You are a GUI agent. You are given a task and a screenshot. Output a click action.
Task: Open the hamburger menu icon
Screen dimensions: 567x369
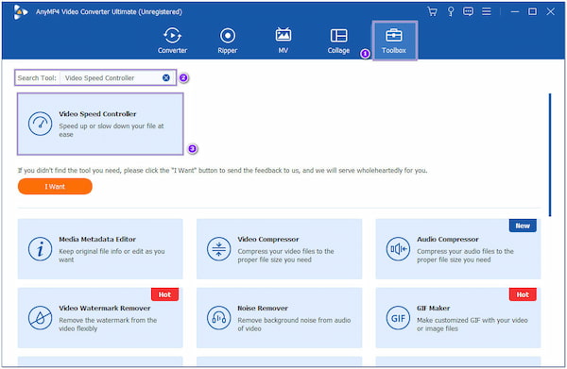coord(487,11)
